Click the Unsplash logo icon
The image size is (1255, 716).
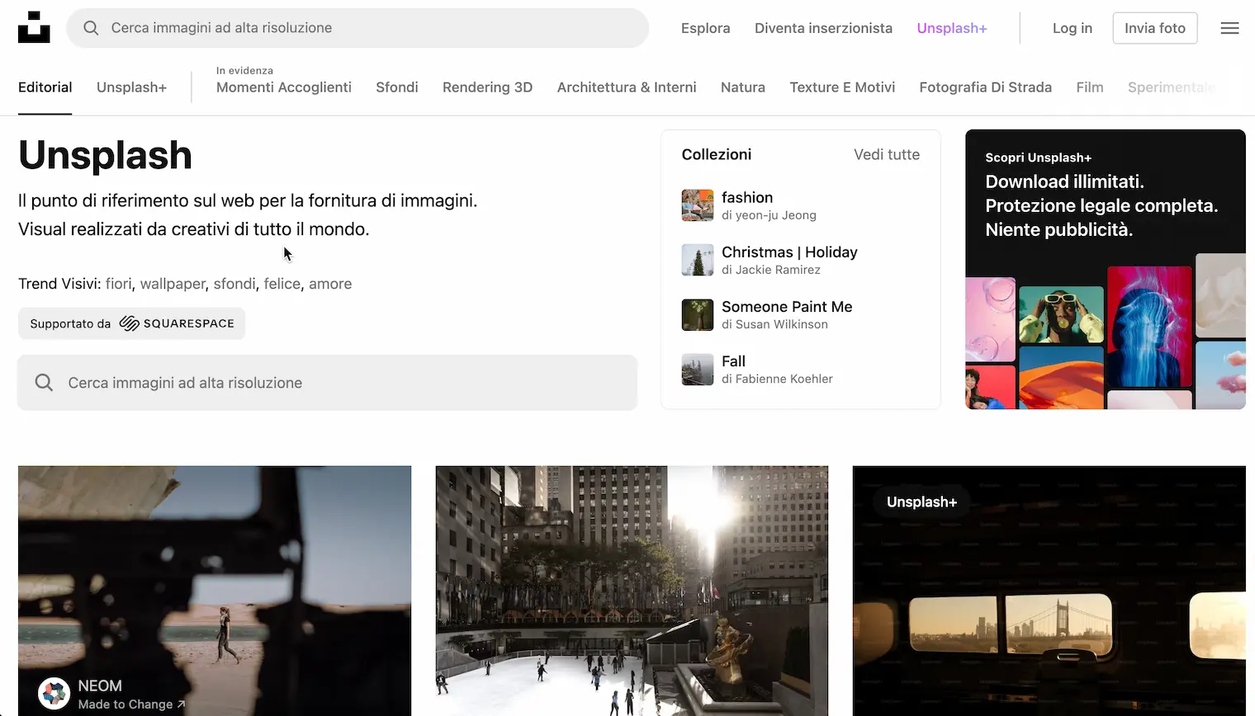[x=34, y=27]
